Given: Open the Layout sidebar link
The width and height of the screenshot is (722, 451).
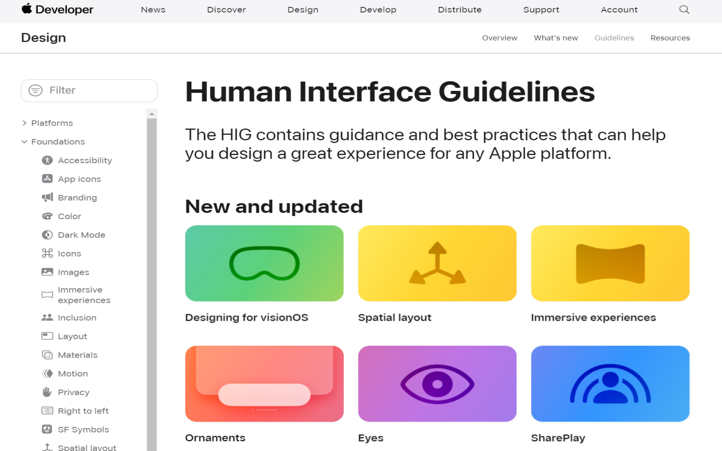Looking at the screenshot, I should click(72, 336).
